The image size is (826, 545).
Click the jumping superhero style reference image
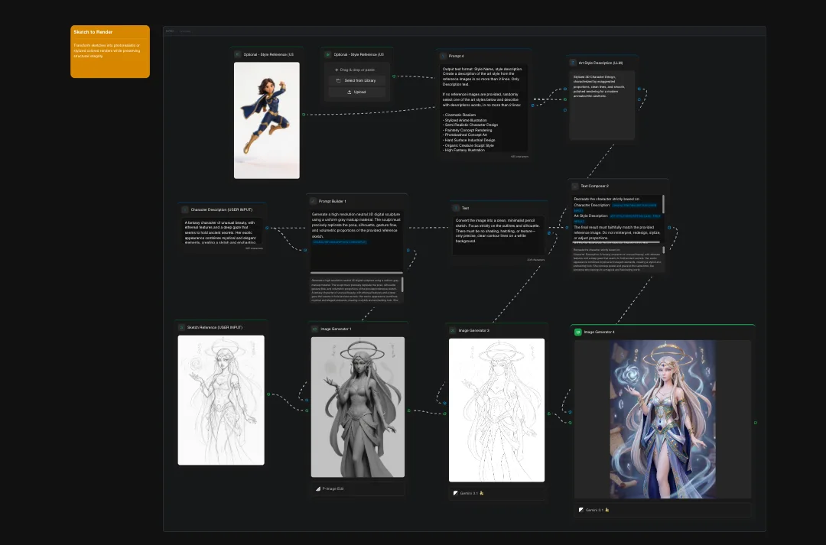(267, 121)
